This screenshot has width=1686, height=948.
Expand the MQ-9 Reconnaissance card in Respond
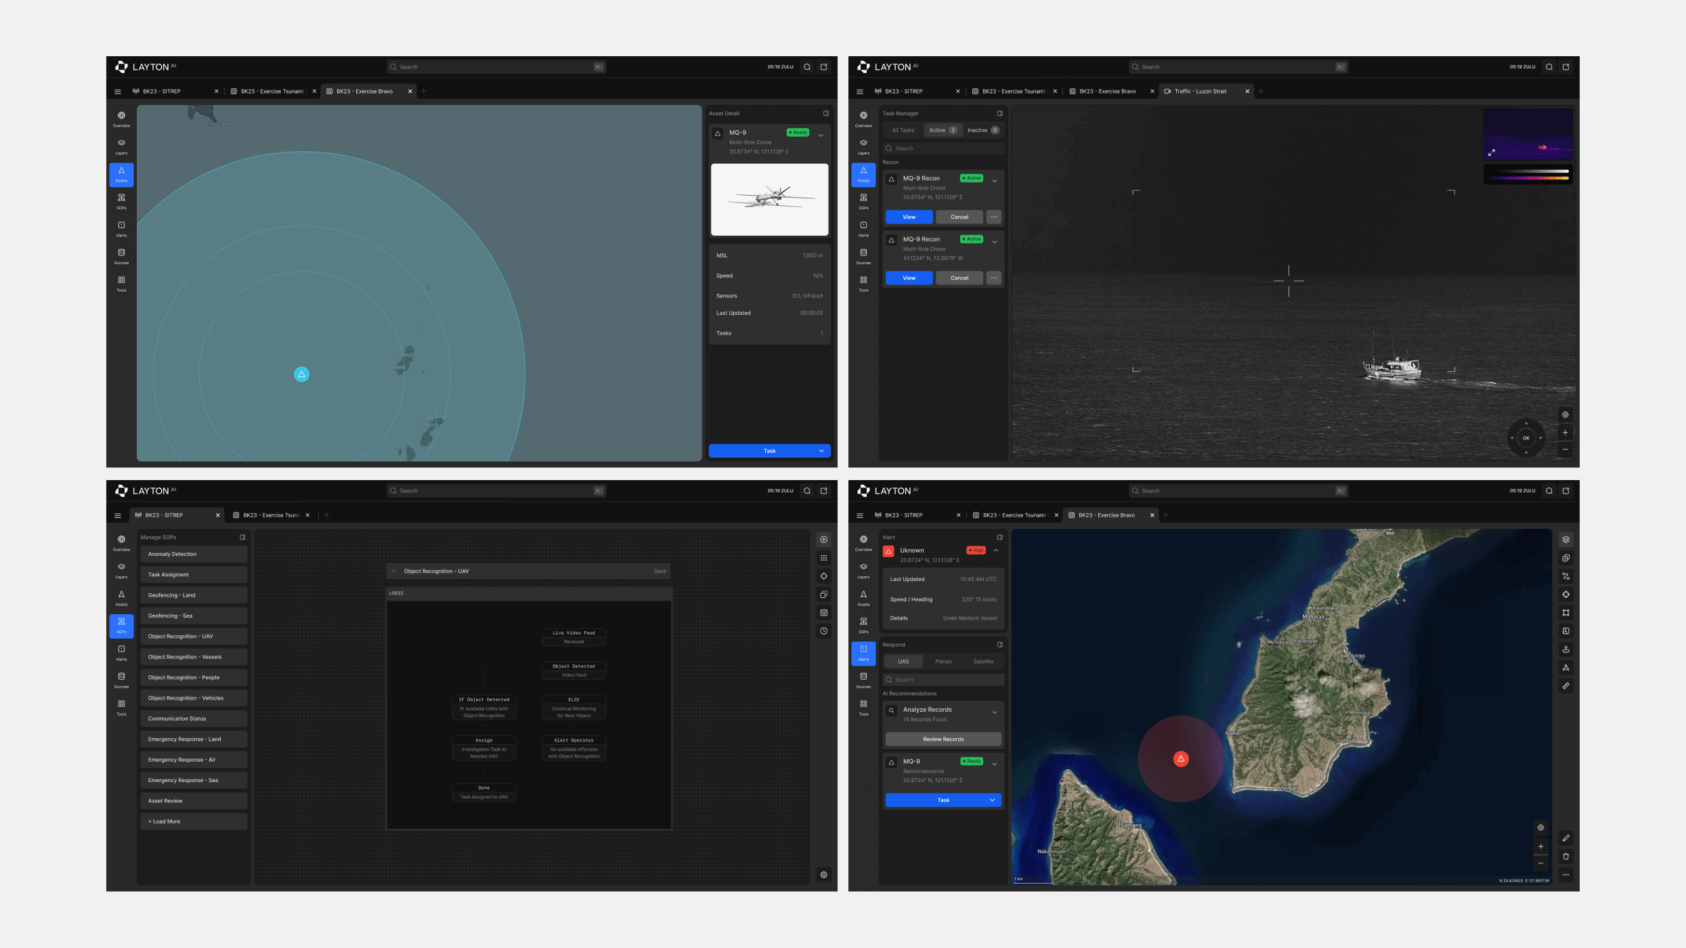[x=994, y=764]
